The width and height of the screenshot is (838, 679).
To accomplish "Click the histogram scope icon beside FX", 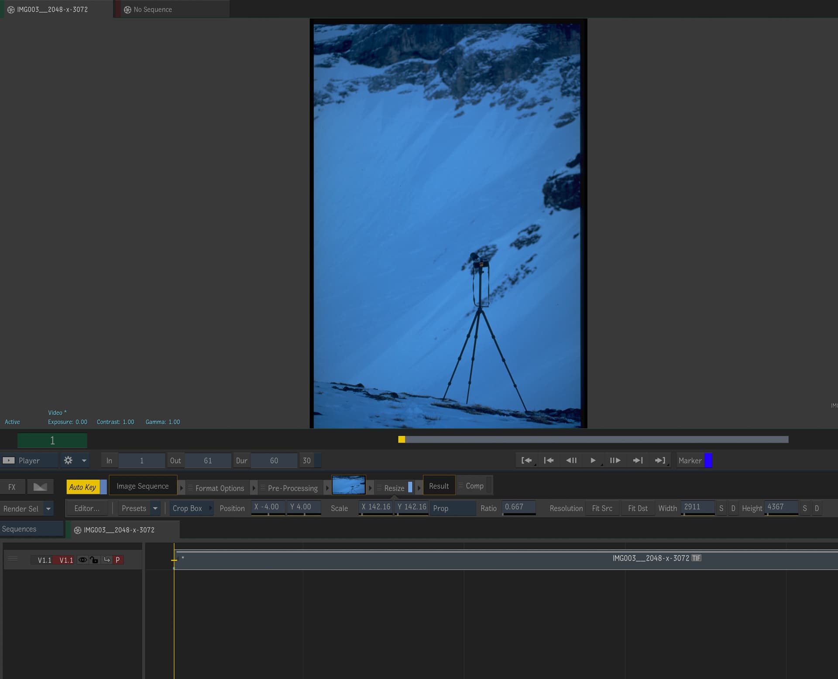I will tap(40, 487).
